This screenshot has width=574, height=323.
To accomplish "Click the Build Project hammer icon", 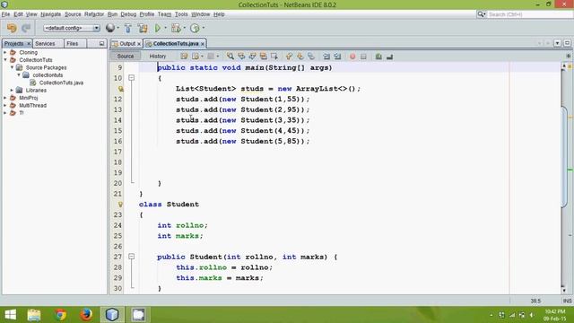I will [x=127, y=28].
